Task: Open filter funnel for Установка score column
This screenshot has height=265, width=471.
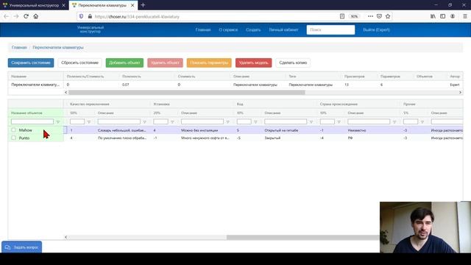Action: pos(172,122)
